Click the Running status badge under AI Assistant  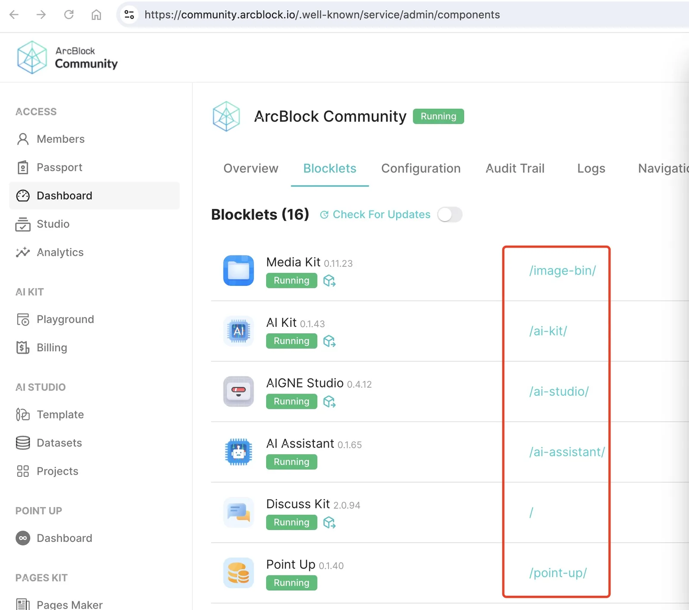point(292,462)
